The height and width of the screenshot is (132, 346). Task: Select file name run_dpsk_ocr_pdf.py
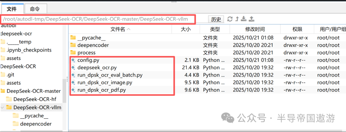(x=102, y=90)
